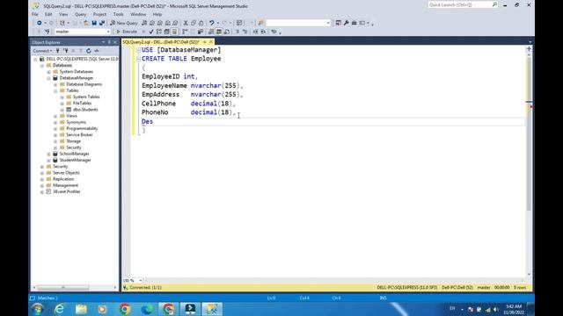
Task: Expand the SchoolManager database node
Action: click(49, 154)
